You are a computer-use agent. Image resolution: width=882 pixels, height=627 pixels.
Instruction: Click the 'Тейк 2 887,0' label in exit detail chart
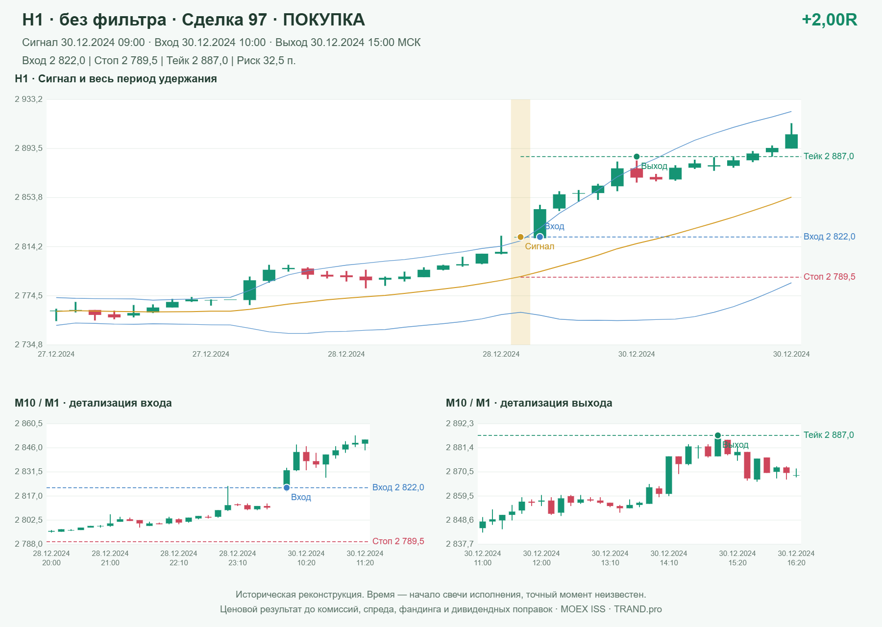click(829, 435)
